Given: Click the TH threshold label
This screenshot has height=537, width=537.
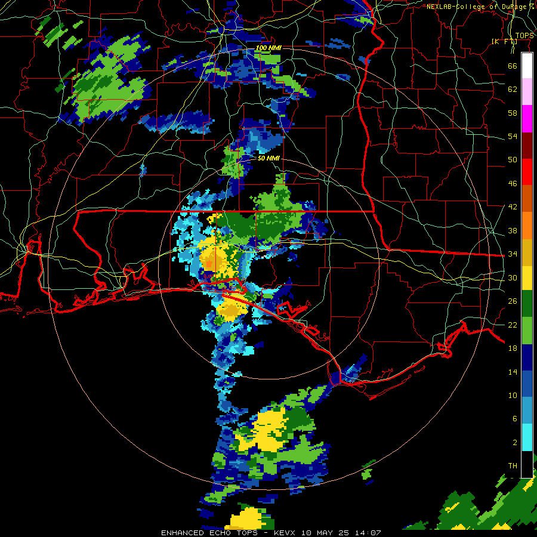Looking at the screenshot, I should 513,466.
